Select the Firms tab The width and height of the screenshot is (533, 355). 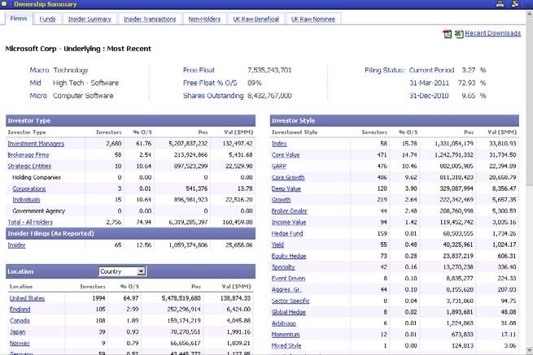[x=19, y=19]
